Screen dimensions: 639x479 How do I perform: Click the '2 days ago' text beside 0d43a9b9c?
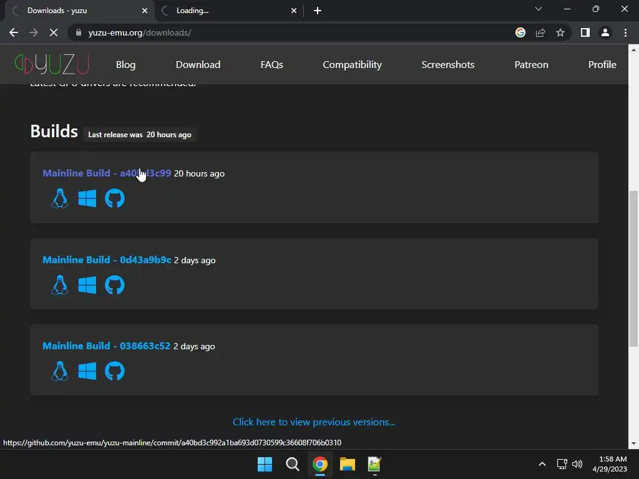pyautogui.click(x=195, y=260)
